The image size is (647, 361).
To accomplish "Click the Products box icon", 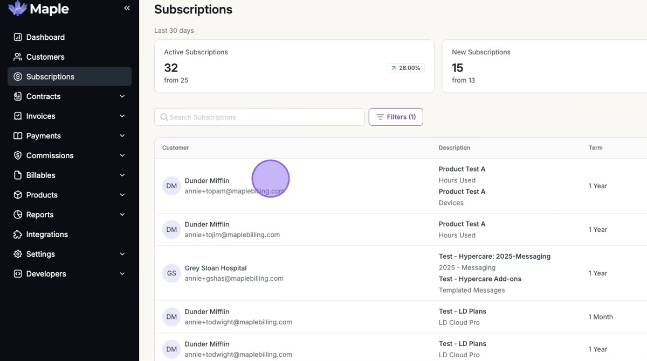I will point(18,195).
